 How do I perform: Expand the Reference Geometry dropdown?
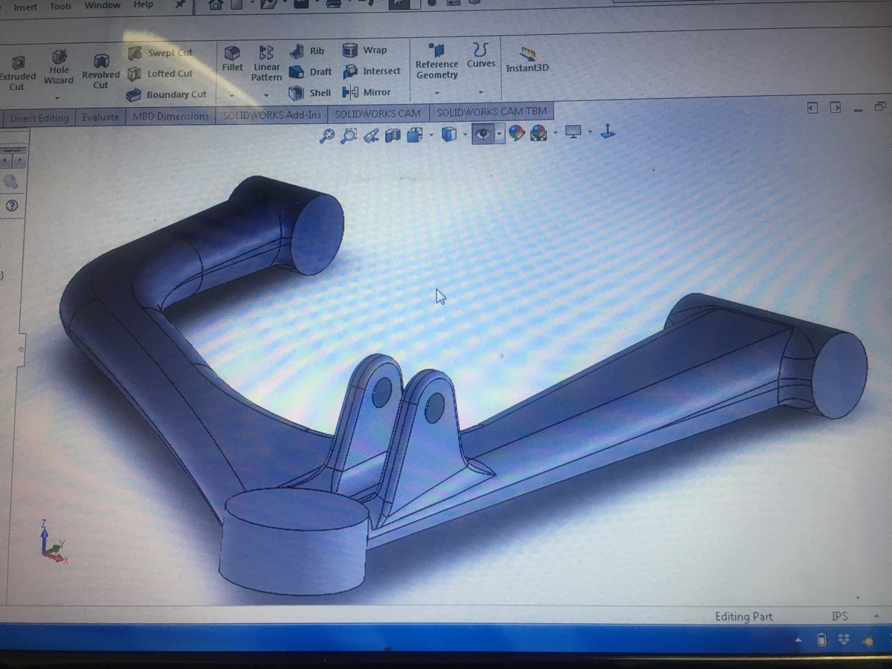click(x=436, y=93)
